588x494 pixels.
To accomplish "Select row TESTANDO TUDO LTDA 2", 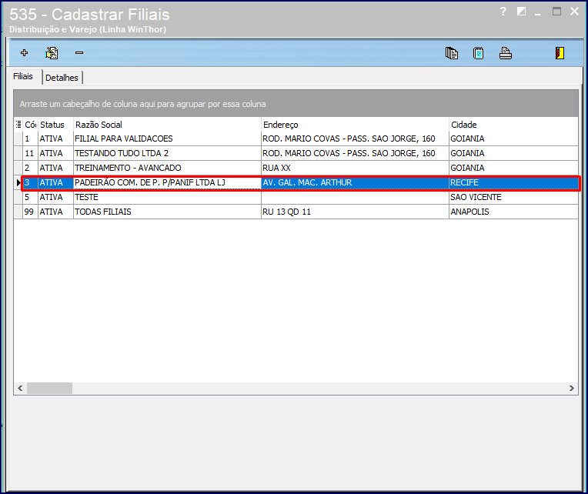I will click(296, 153).
